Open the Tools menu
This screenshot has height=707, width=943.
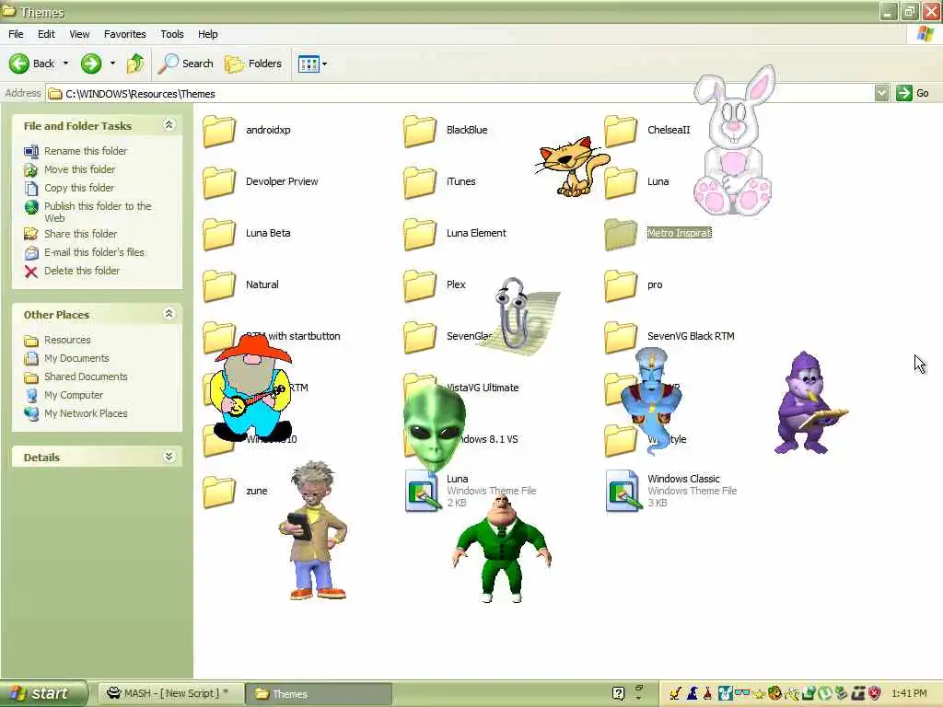pyautogui.click(x=172, y=34)
